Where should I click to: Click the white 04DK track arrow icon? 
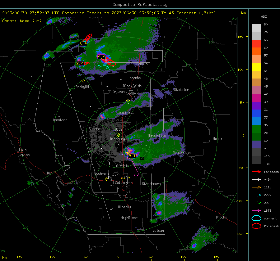[256, 180]
